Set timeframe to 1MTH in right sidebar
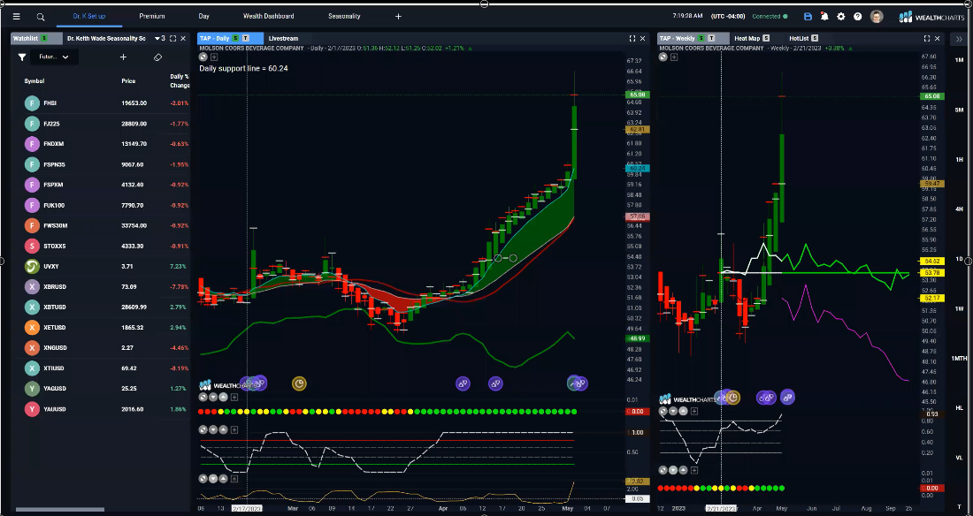This screenshot has height=516, width=973. coord(960,358)
